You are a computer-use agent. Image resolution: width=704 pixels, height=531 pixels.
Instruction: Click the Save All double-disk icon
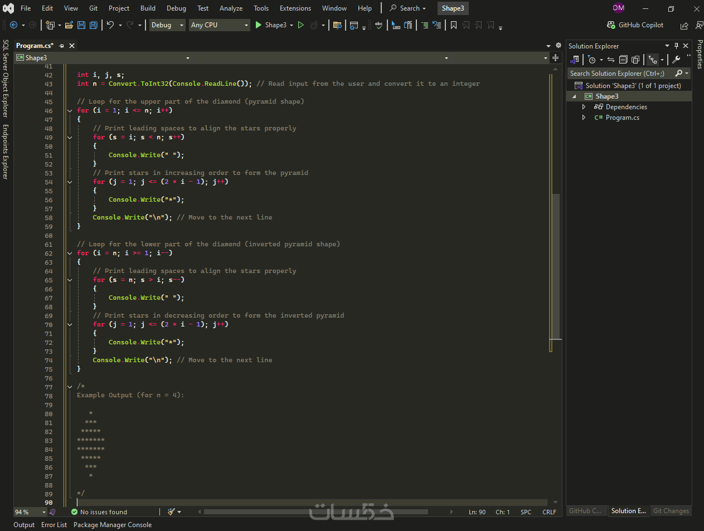(94, 25)
